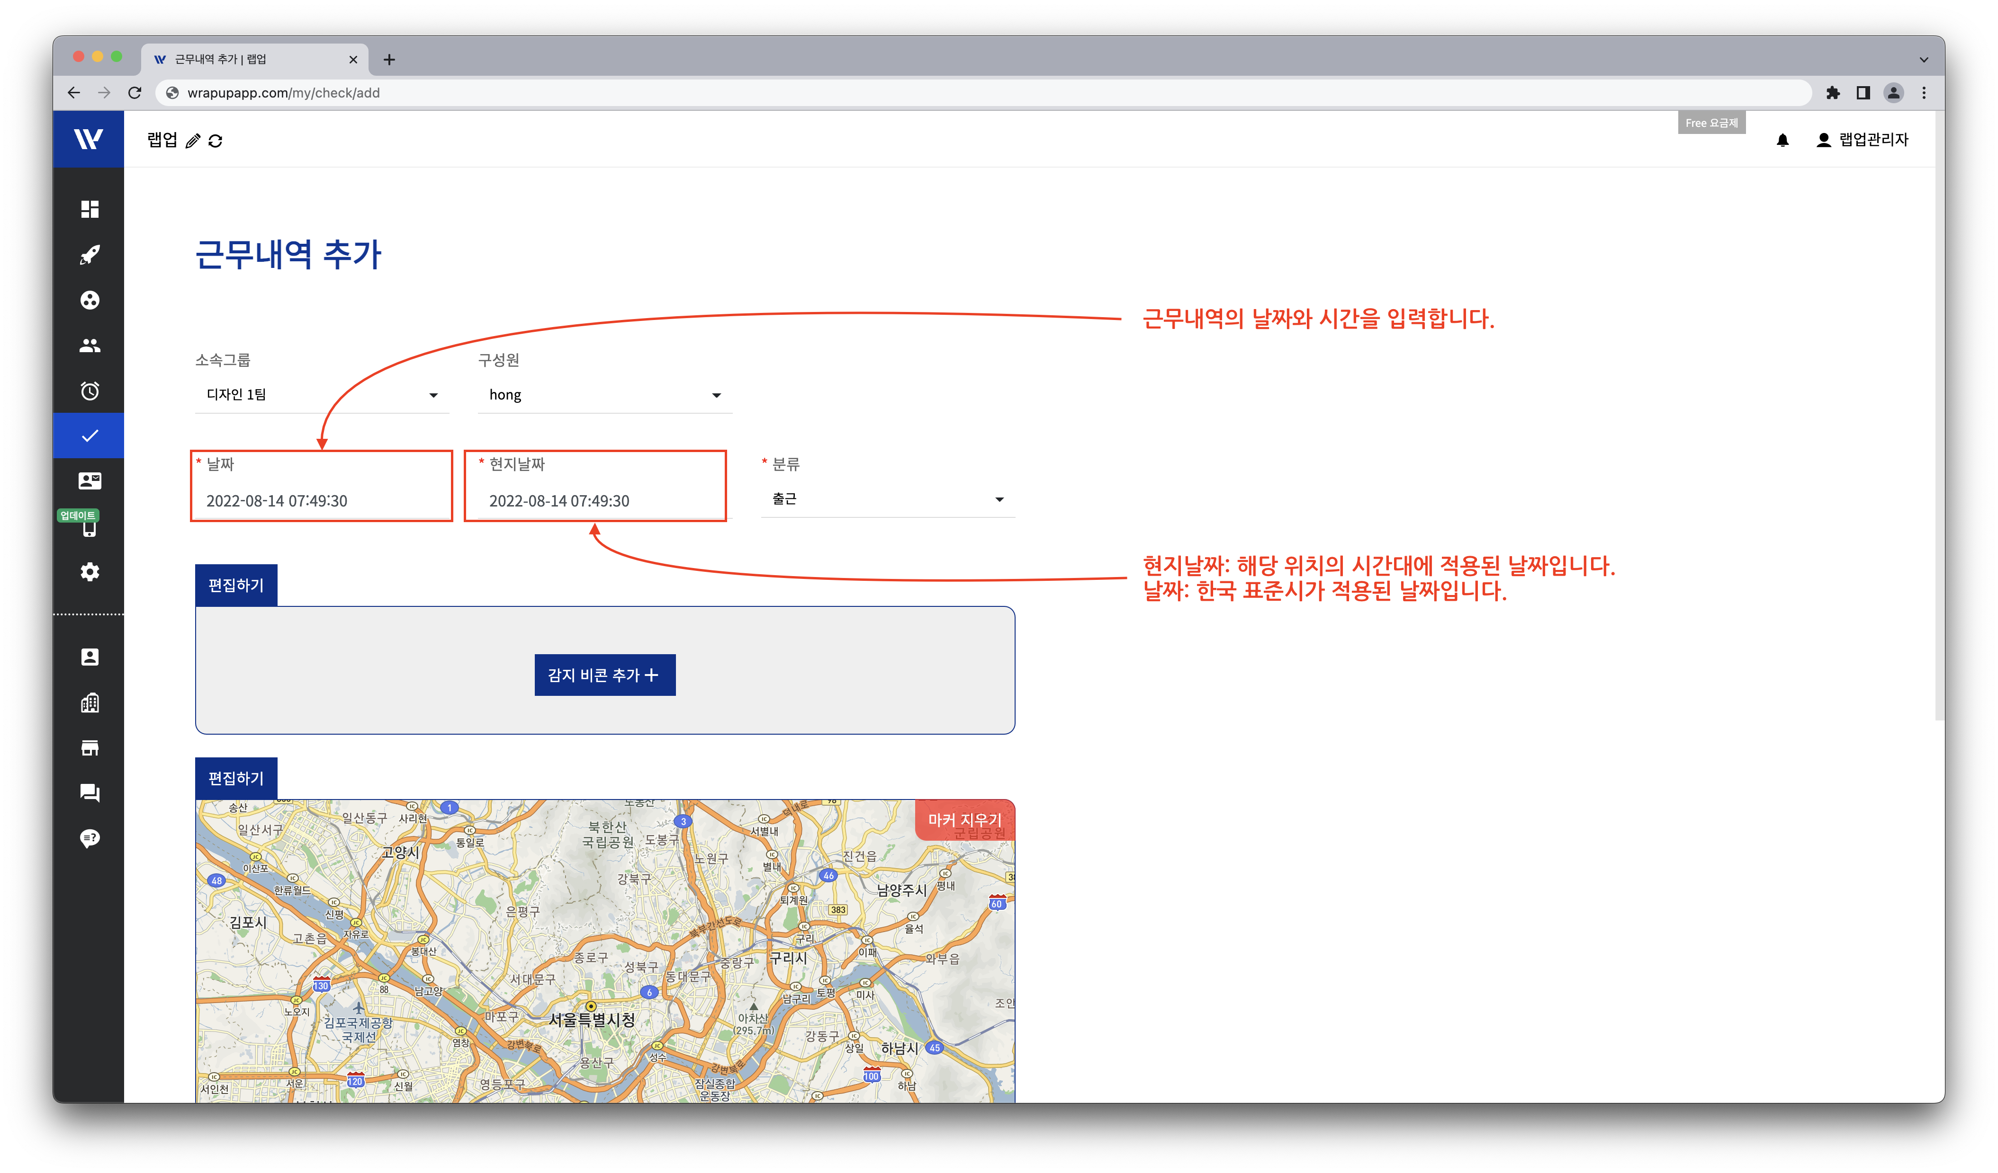Open the rocket icon in sidebar
The image size is (1998, 1173).
pos(90,254)
